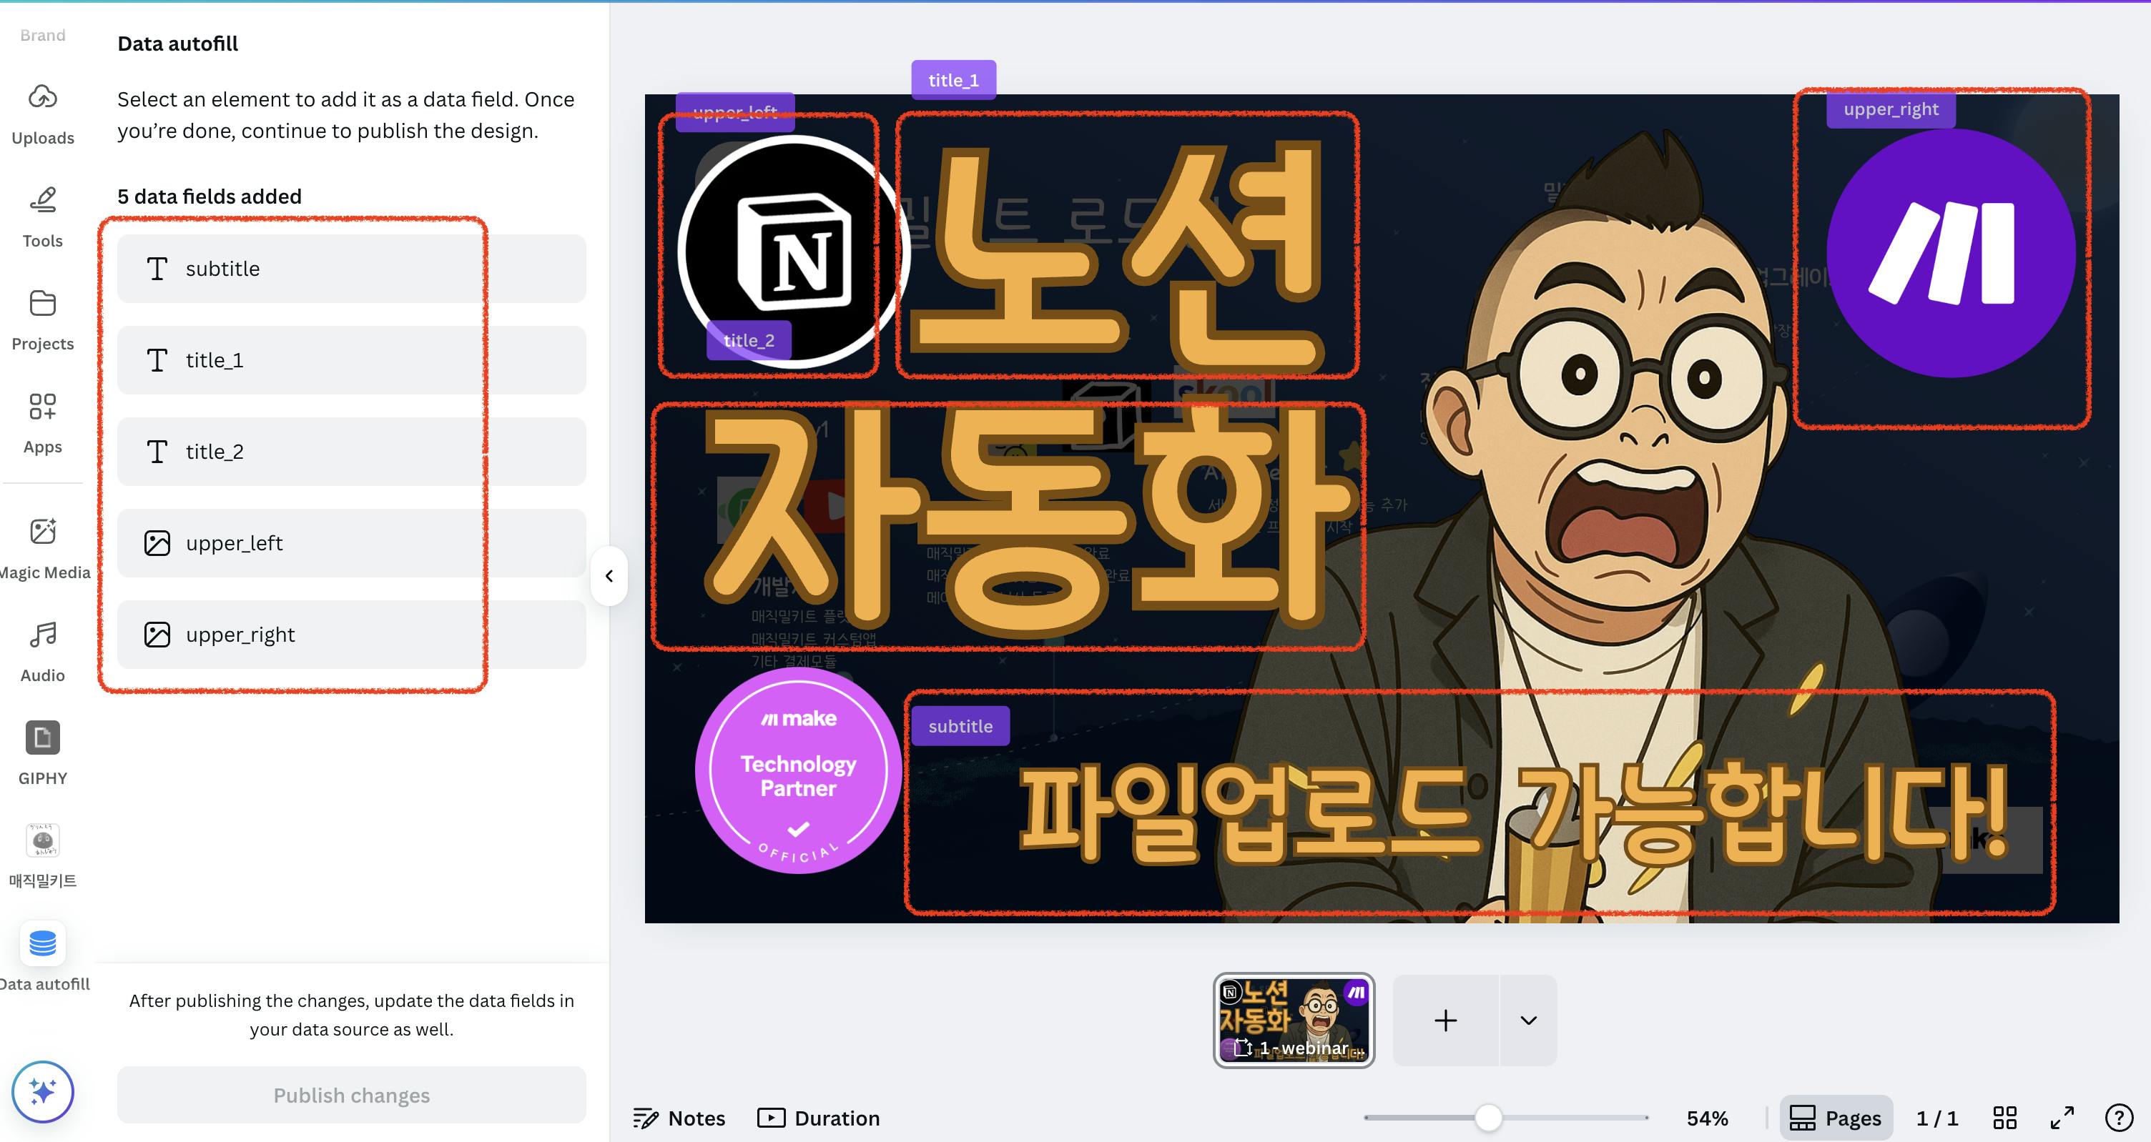Open the add page options dropdown arrow
2151x1142 pixels.
tap(1529, 1020)
